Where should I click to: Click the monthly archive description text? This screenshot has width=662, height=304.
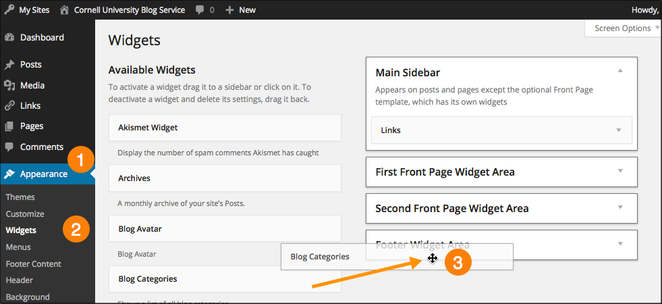pyautogui.click(x=182, y=203)
